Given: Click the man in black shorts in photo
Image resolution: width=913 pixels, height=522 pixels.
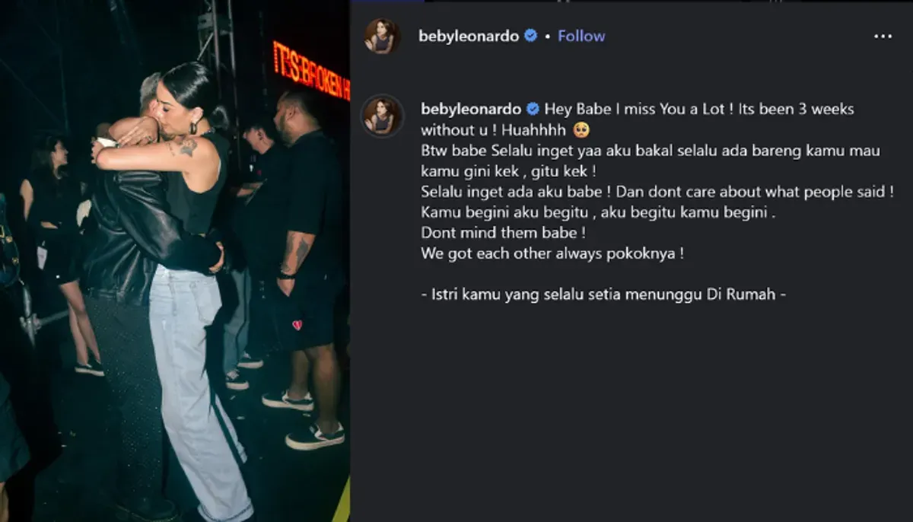Looking at the screenshot, I should click(x=307, y=266).
